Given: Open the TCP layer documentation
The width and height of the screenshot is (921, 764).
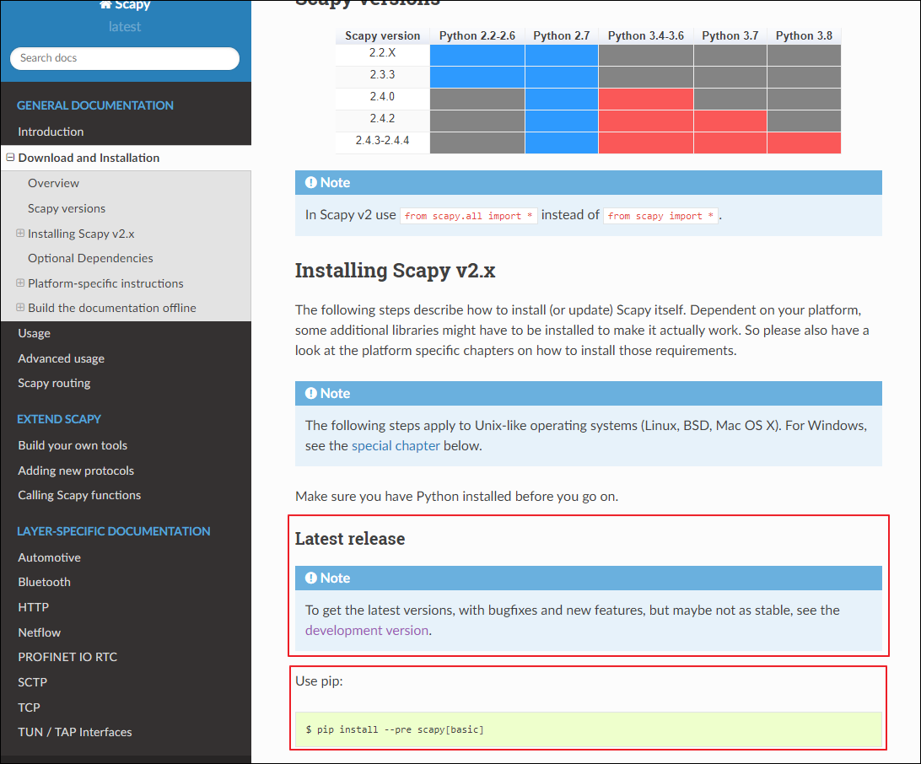Looking at the screenshot, I should (29, 708).
